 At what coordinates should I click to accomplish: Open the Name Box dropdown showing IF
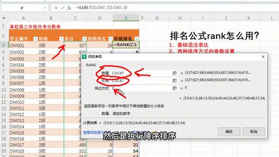point(45,8)
